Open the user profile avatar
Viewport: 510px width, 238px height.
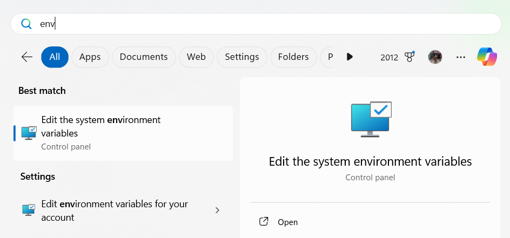[x=435, y=57]
